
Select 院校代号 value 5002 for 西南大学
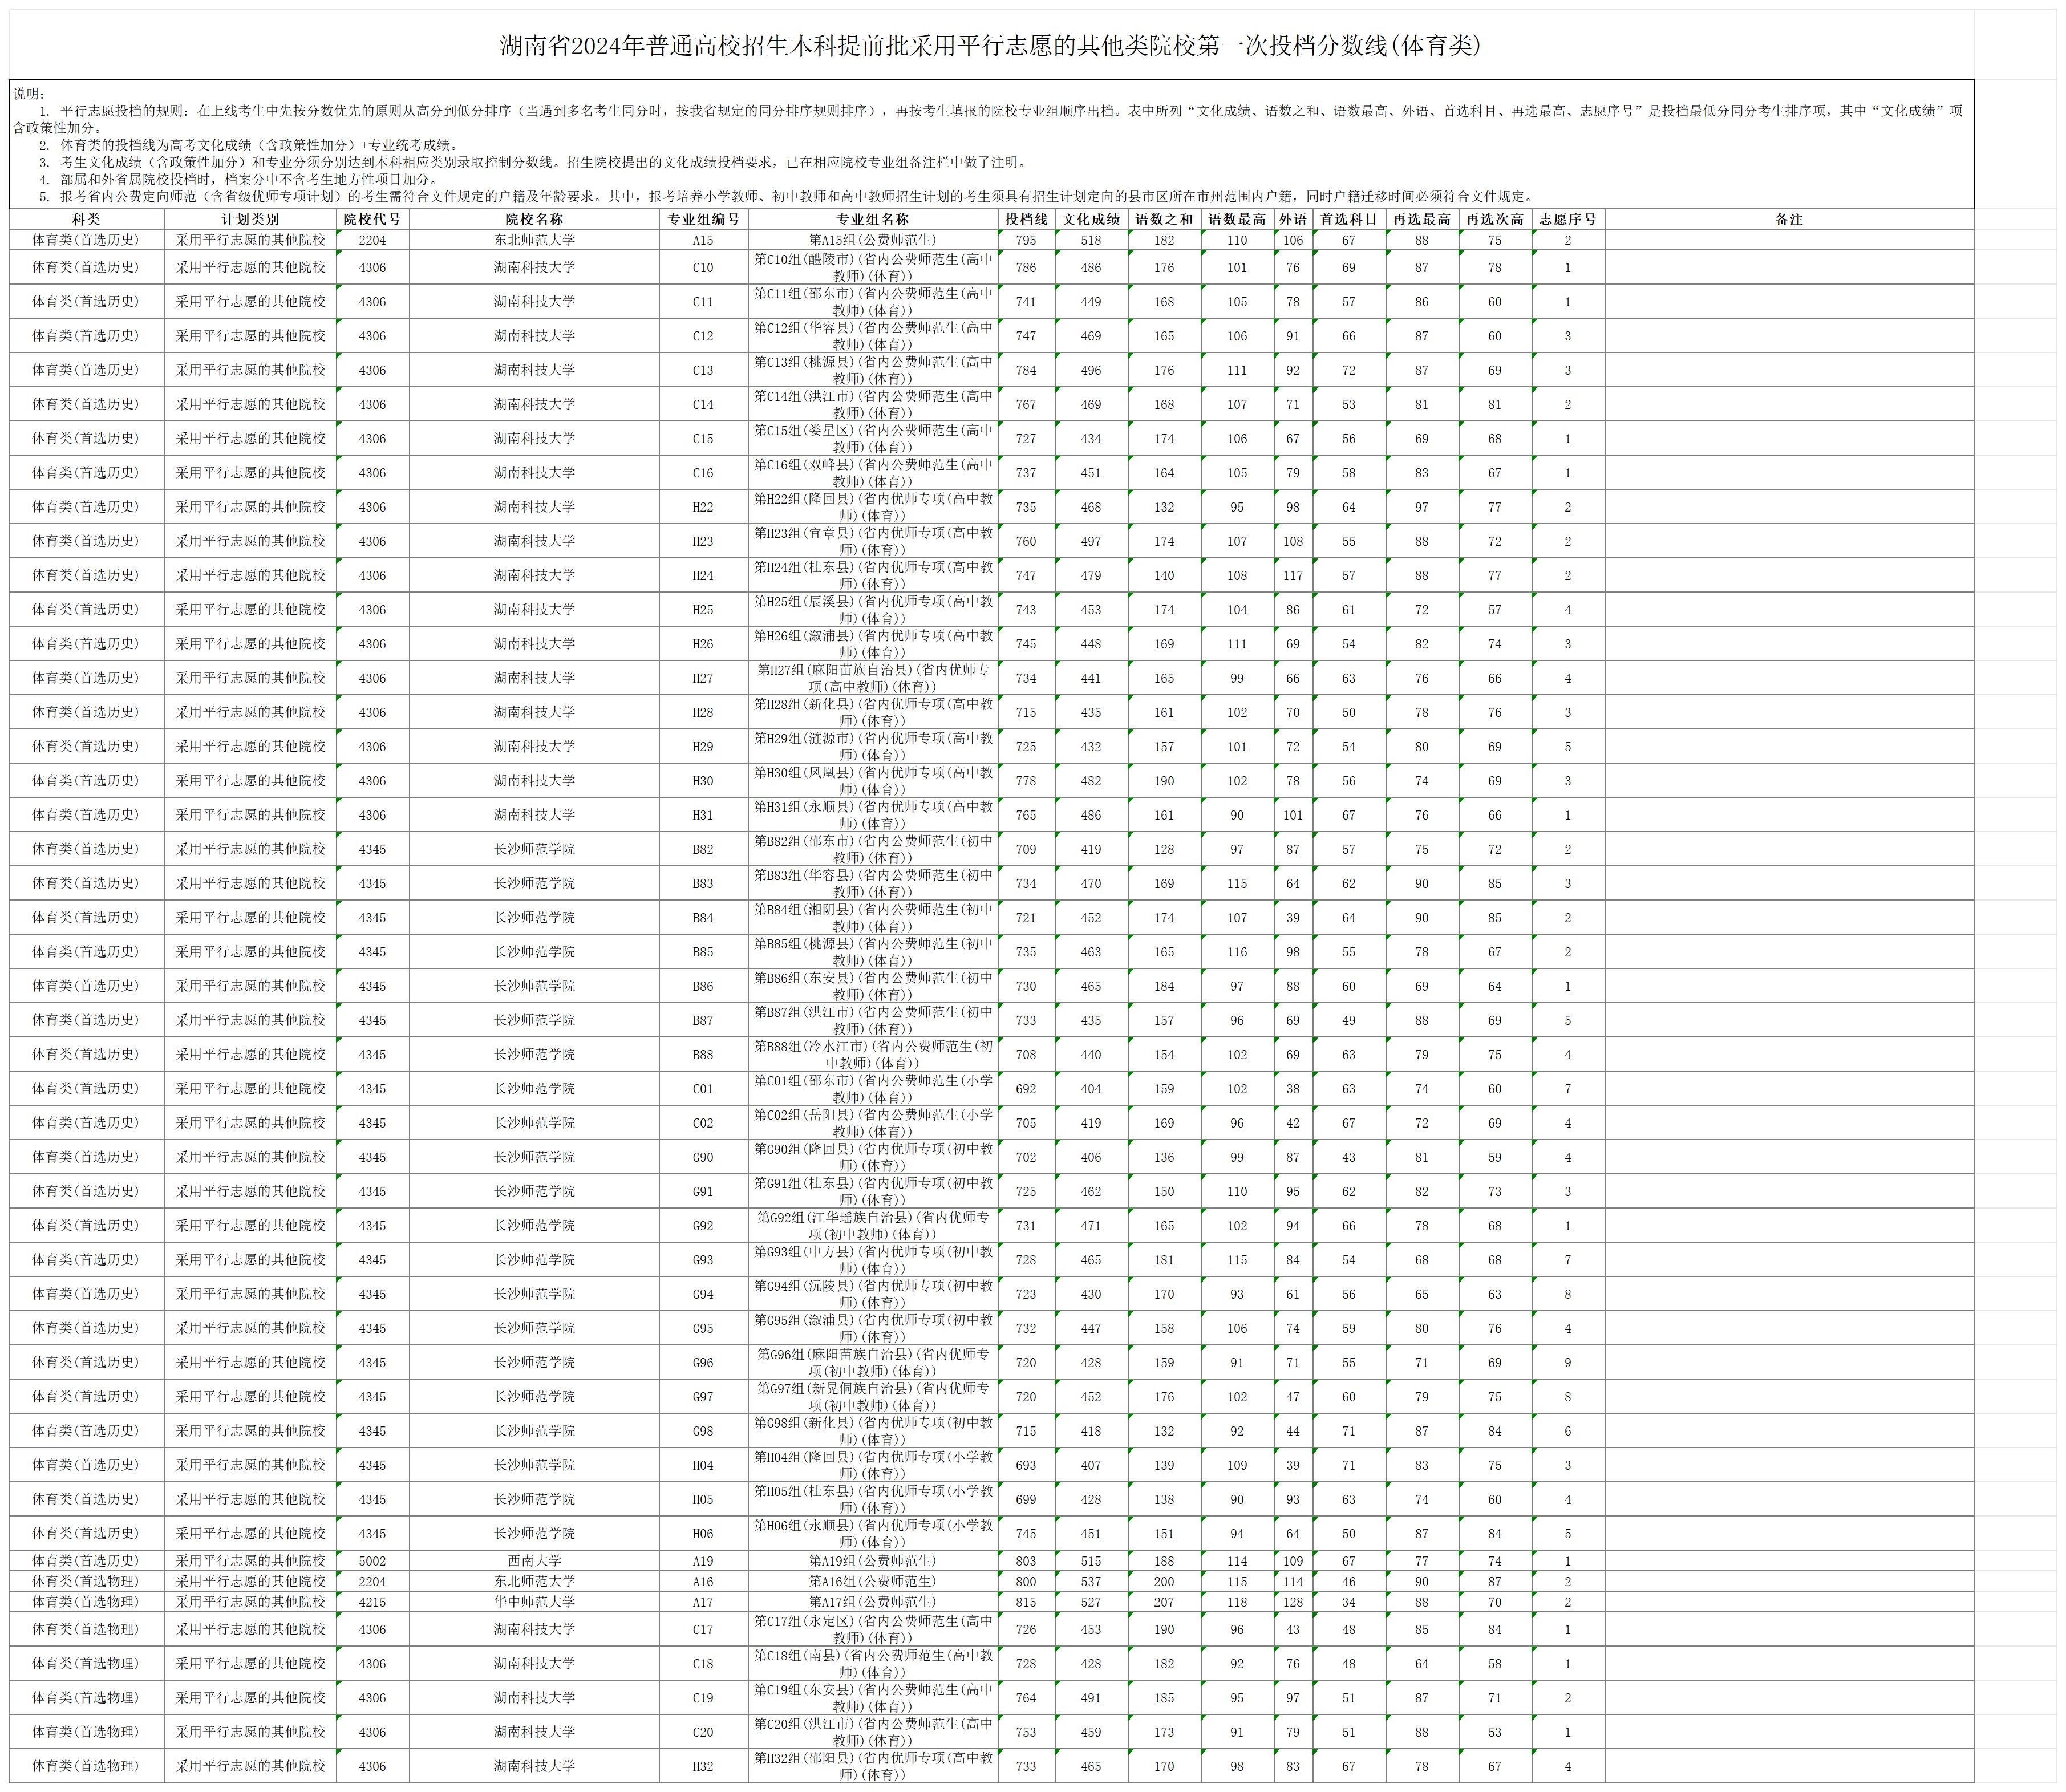[373, 1560]
